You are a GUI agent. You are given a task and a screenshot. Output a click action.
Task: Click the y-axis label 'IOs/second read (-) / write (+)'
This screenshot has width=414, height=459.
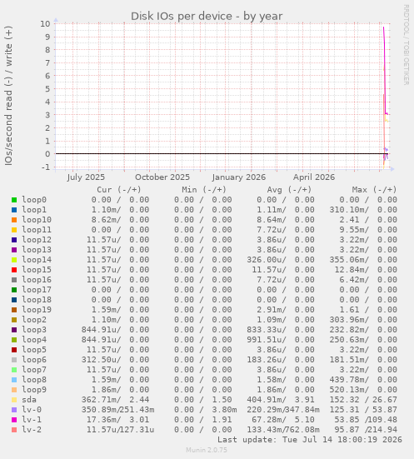click(x=8, y=96)
